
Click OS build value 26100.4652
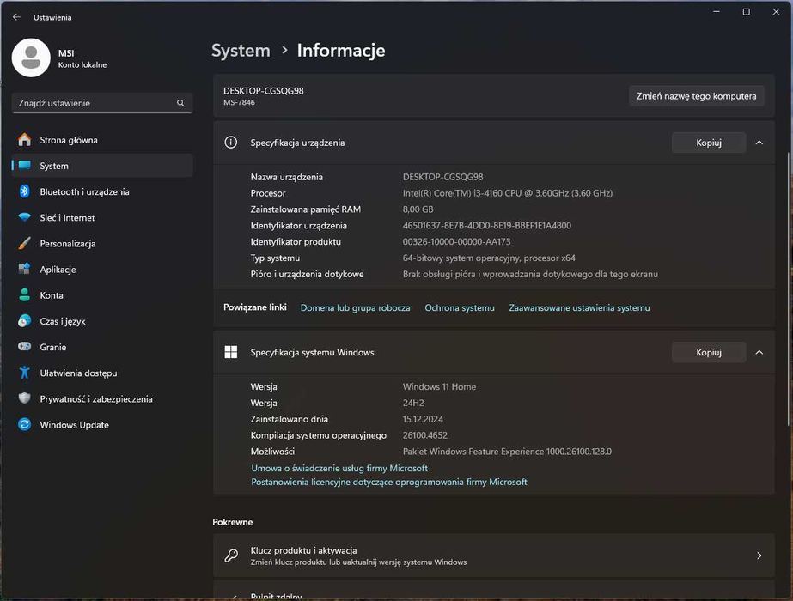(424, 435)
